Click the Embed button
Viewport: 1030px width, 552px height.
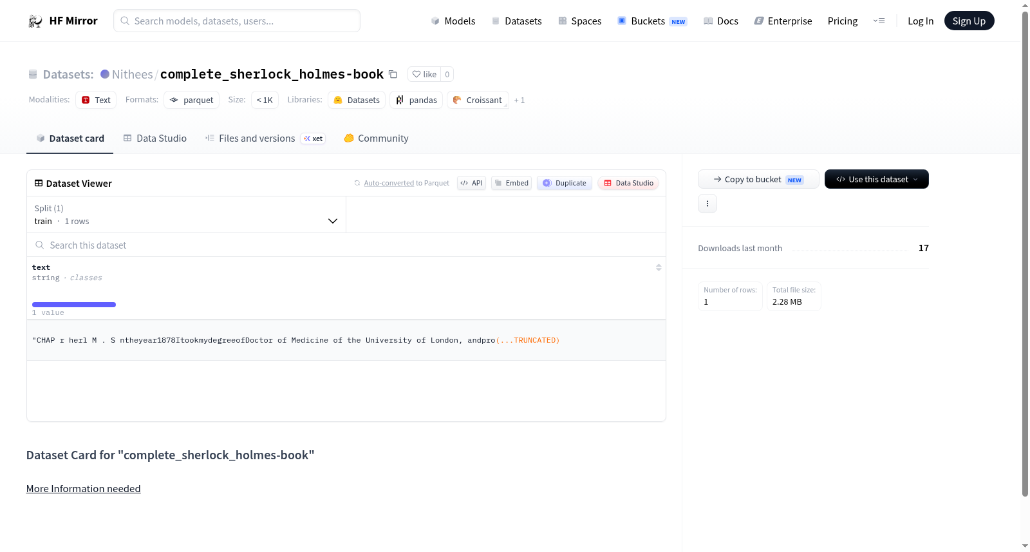512,183
